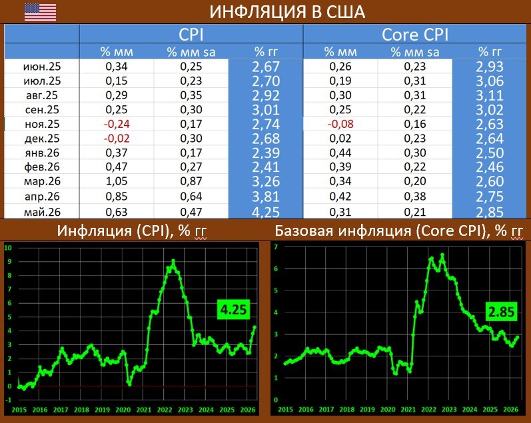The image size is (531, 423).
Task: Click the '% гг' header under Core CPI
Action: [490, 51]
